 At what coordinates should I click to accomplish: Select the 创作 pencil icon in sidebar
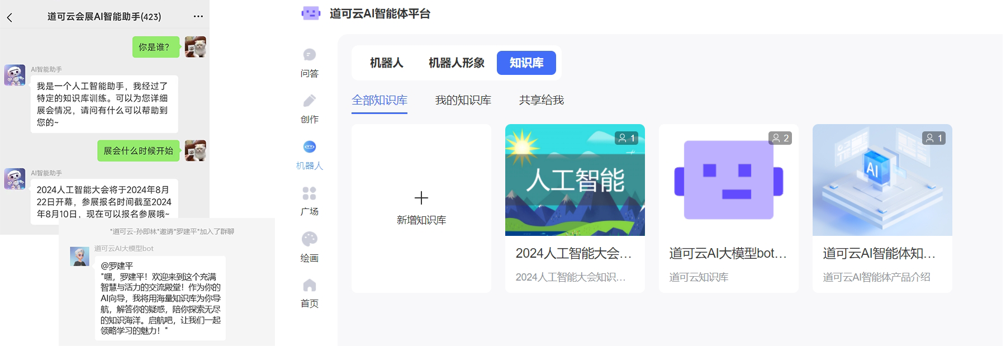[309, 101]
